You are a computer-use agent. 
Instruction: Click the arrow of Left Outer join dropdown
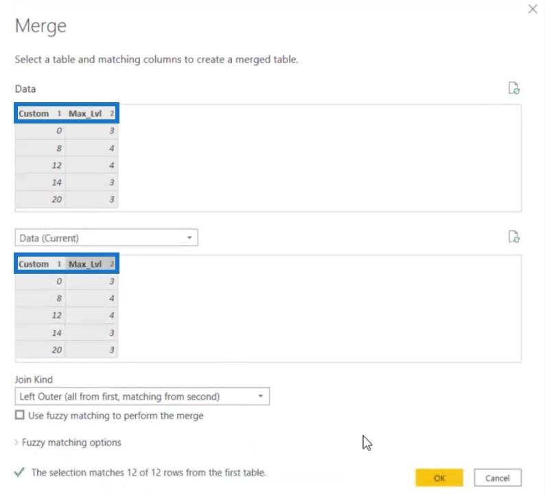(x=260, y=397)
